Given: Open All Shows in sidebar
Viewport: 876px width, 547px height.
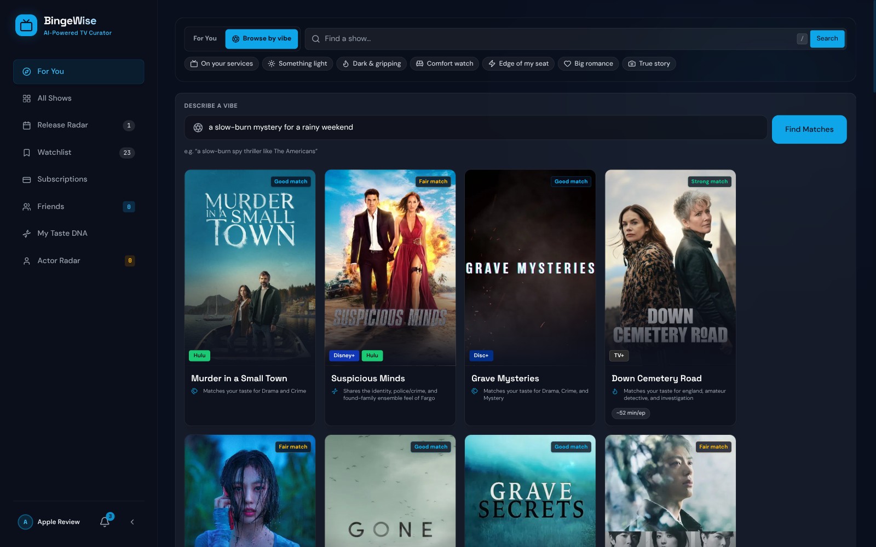Looking at the screenshot, I should click(x=79, y=98).
